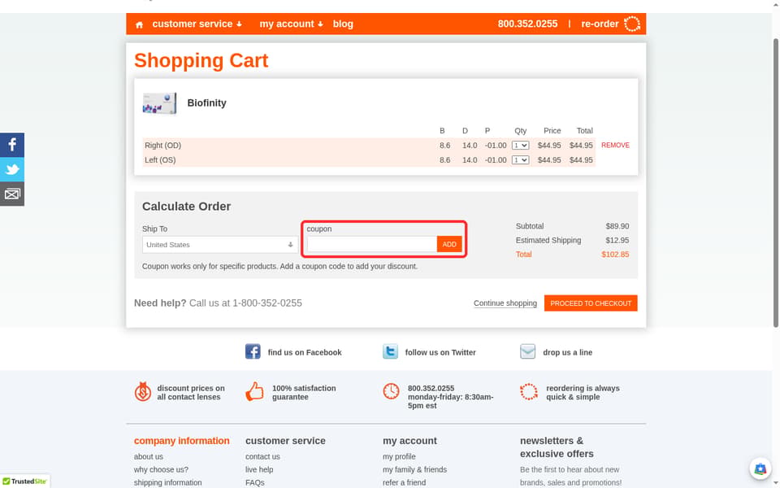
Task: Click the Estimated Shipping $12.95 value
Action: click(617, 240)
